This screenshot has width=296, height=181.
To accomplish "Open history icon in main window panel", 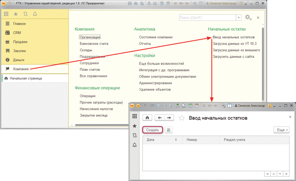I will point(25,14).
